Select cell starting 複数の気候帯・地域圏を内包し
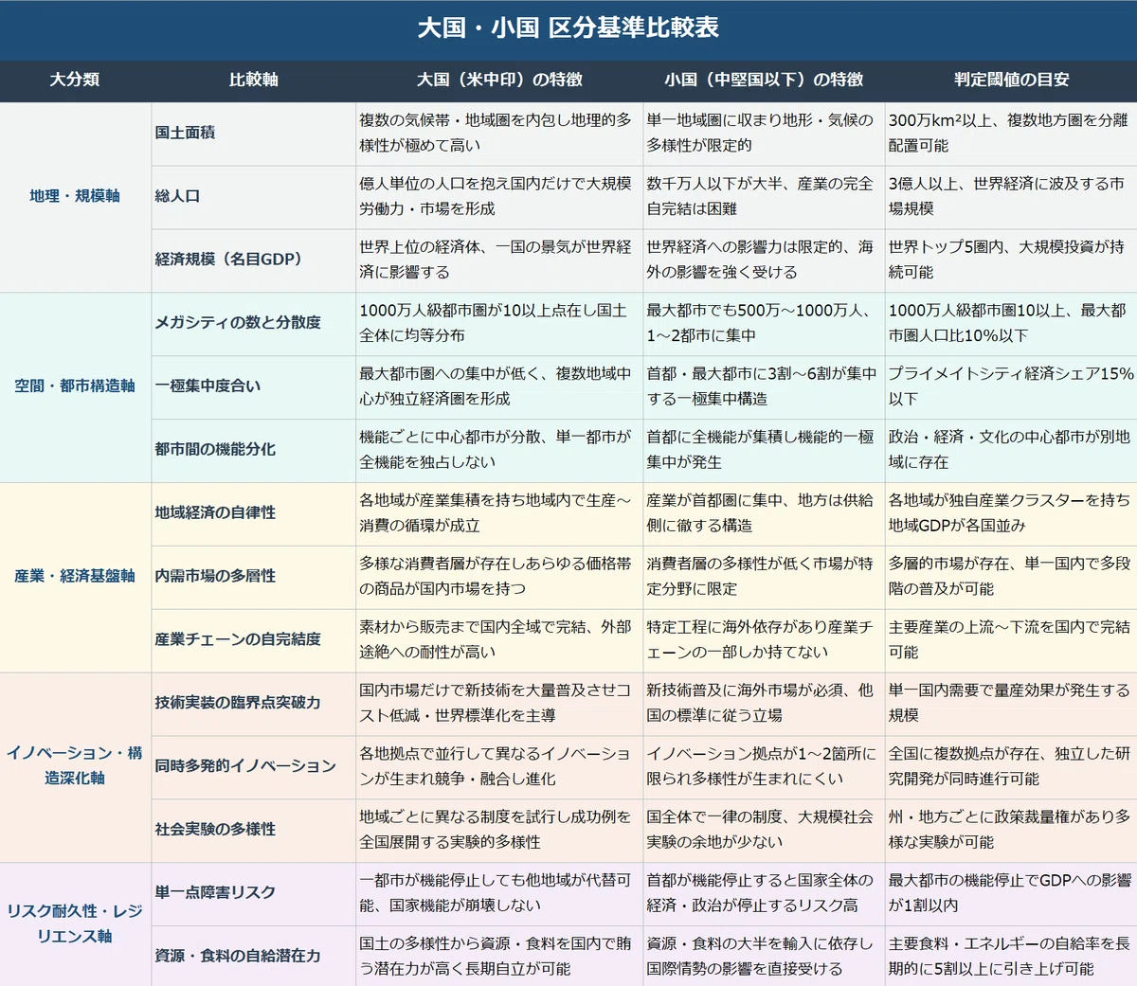The height and width of the screenshot is (986, 1137). coord(499,134)
